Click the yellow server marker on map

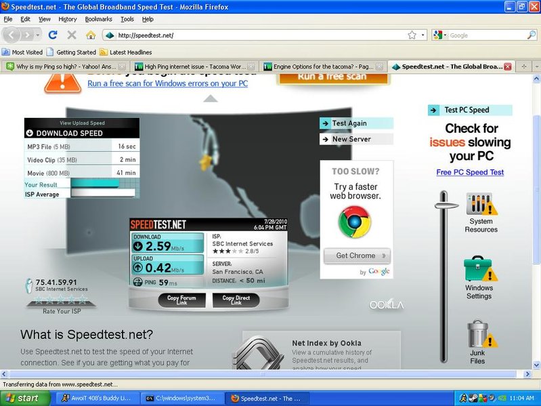(x=206, y=161)
